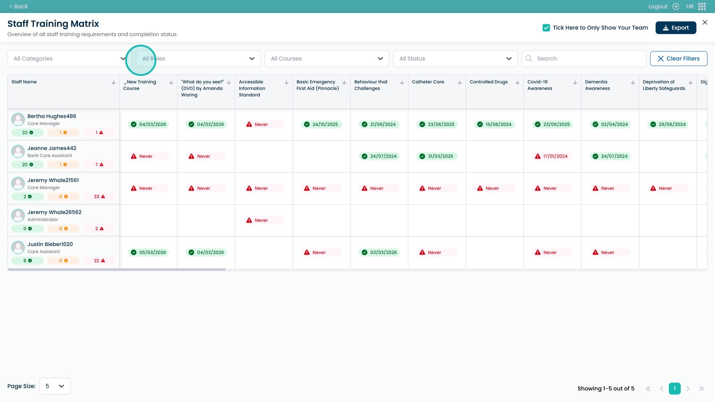715x402 pixels.
Task: Click sort arrow on Controlled Drugs column
Action: tap(517, 83)
